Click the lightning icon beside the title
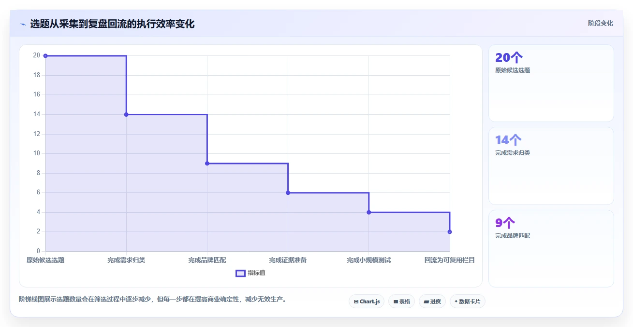The height and width of the screenshot is (327, 633). [23, 24]
